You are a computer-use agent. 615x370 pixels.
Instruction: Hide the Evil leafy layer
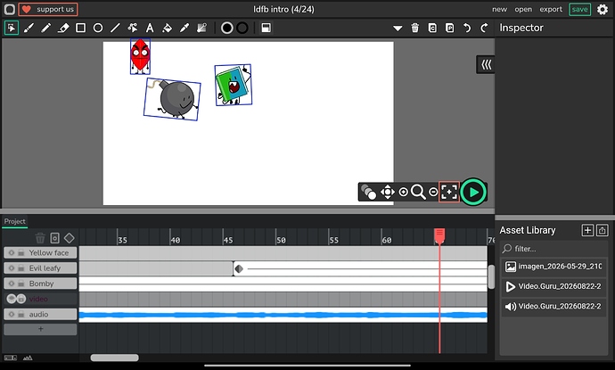pos(12,268)
